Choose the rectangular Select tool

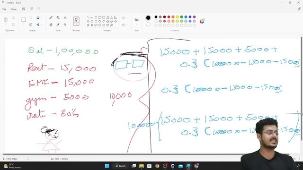pos(24,19)
